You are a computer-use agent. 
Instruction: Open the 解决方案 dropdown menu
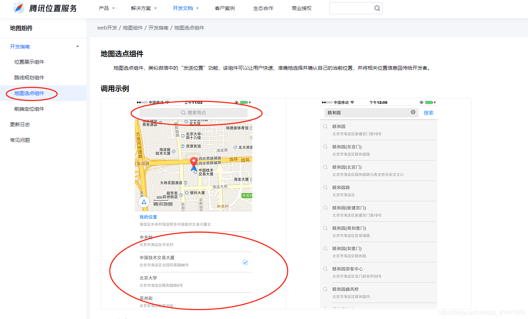[x=144, y=8]
